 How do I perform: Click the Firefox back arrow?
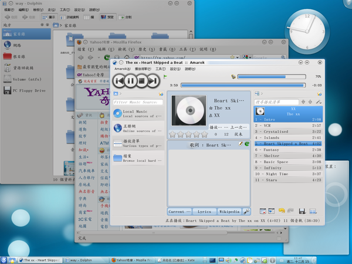[x=81, y=57]
